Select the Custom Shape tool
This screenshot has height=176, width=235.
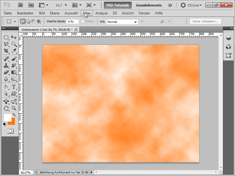click(x=14, y=94)
